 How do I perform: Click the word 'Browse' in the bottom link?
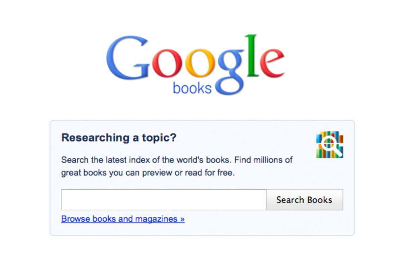click(x=76, y=219)
